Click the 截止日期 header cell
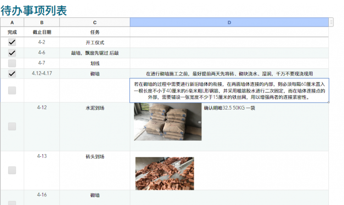Viewport: 344px width, 205px height. (x=42, y=32)
